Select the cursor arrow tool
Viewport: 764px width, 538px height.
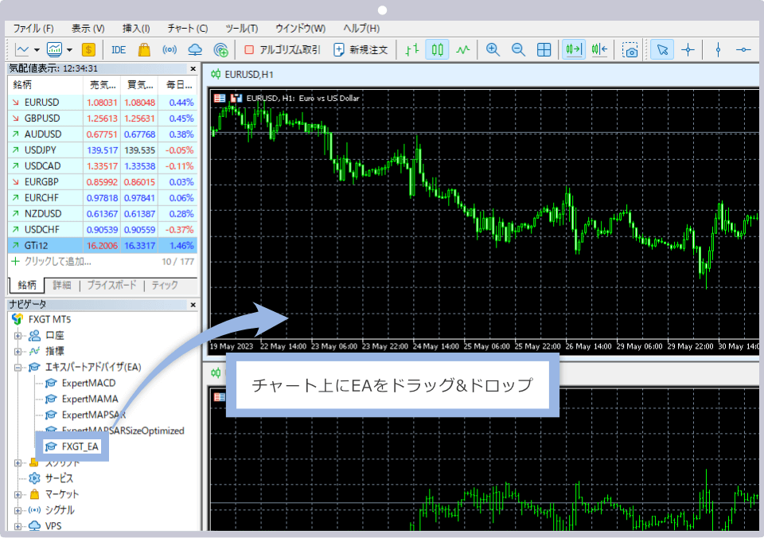pos(662,49)
